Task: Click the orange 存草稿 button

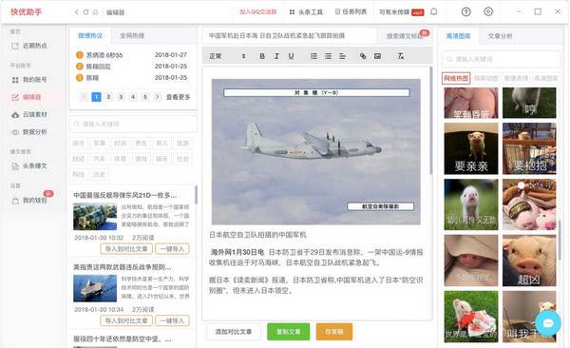Action: click(x=334, y=332)
